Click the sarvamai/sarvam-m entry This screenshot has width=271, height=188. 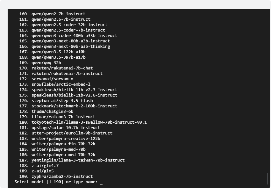point(52,79)
